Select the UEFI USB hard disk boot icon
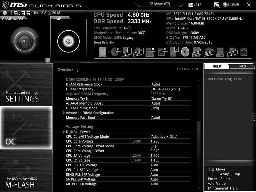The height and width of the screenshot is (192, 256). coord(127,52)
